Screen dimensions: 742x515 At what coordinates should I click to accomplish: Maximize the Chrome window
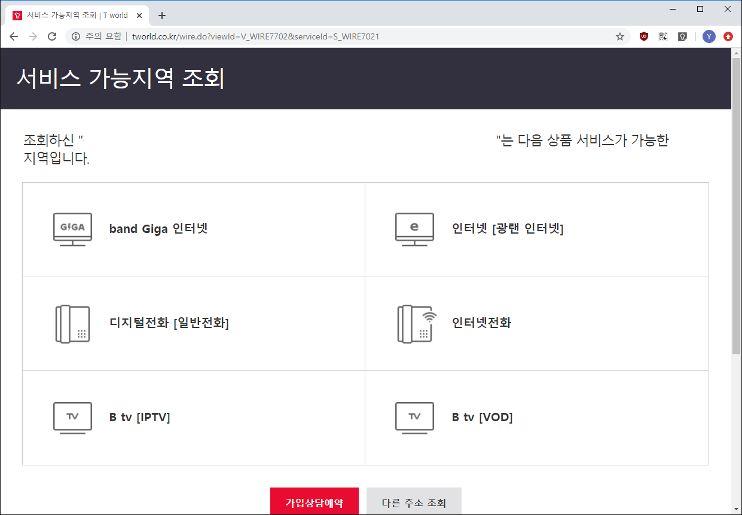click(700, 9)
